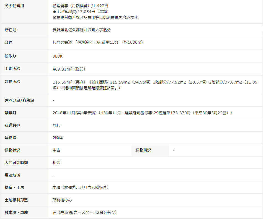Select the address 長野県北佐久郡軽井沢町大字追分
Viewport: 263px width, 221px height.
82,30
